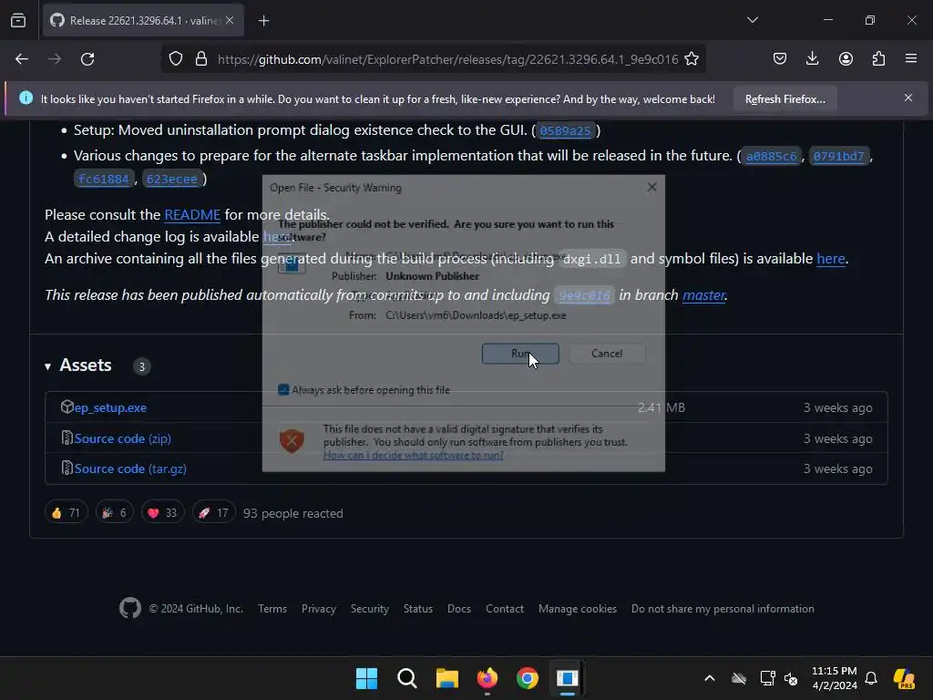Open Windows taskbar Search
Image resolution: width=933 pixels, height=700 pixels.
click(x=407, y=678)
